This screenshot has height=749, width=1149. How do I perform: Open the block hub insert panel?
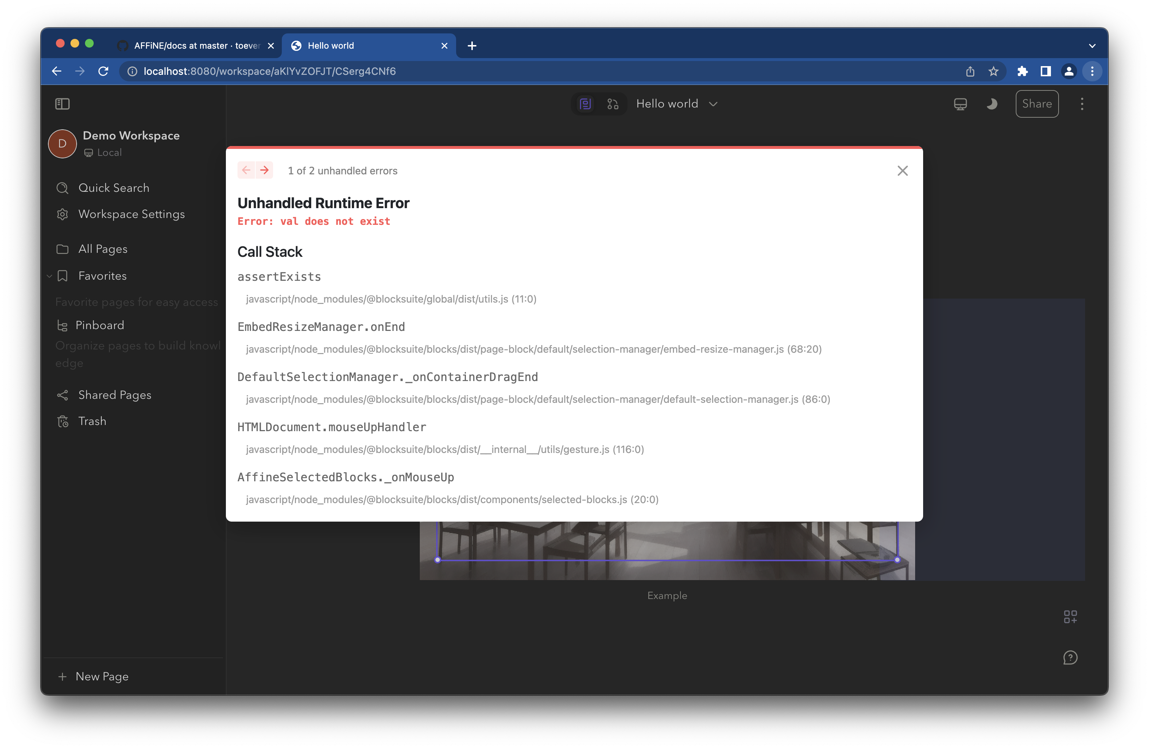1071,617
